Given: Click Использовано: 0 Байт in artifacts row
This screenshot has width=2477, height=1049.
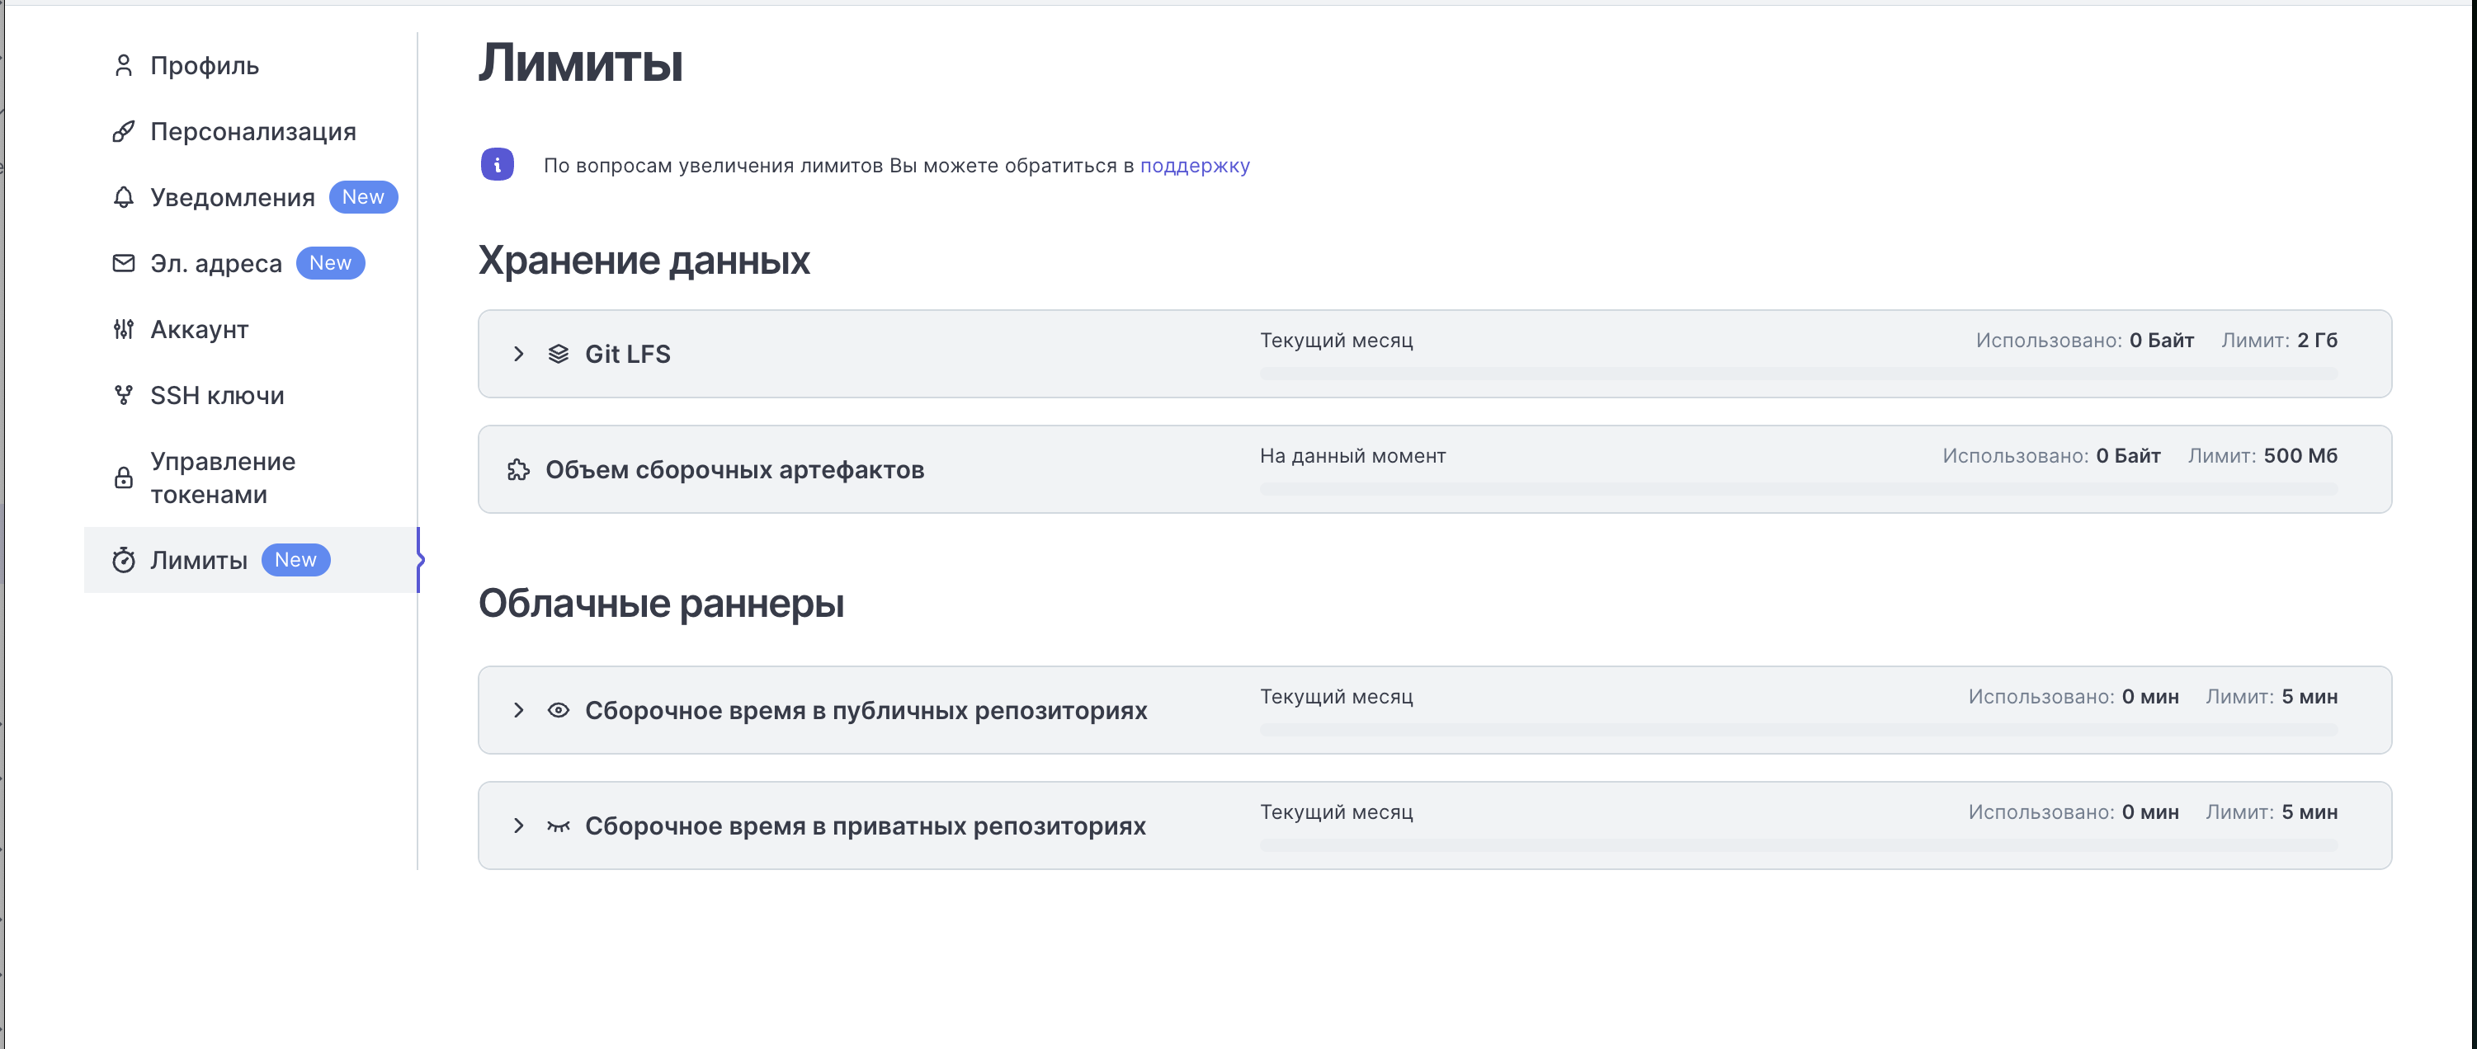Looking at the screenshot, I should 2051,456.
